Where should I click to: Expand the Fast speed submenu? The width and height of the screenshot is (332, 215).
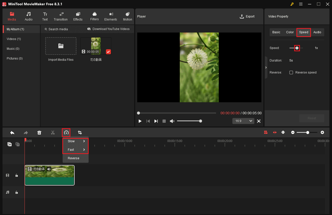tap(75, 150)
